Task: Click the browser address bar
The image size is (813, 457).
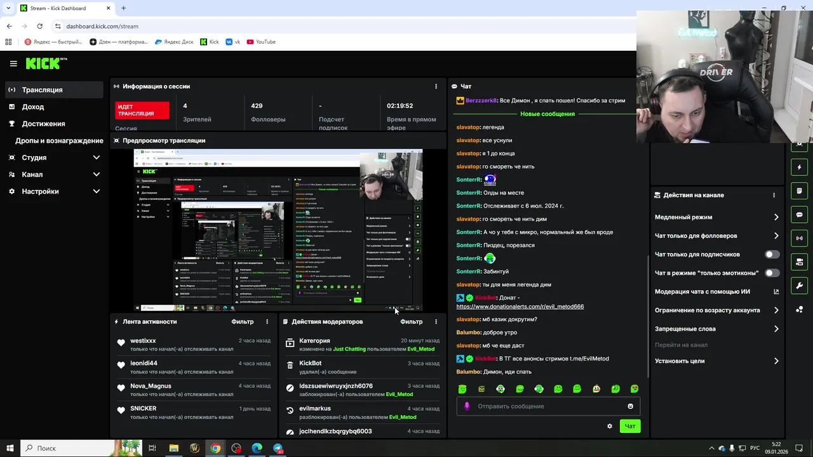Action: [x=343, y=26]
